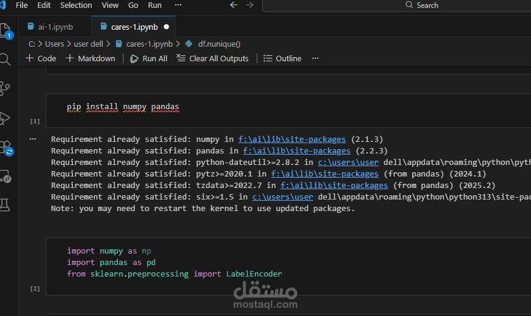
Task: Open the File menu
Action: point(21,5)
